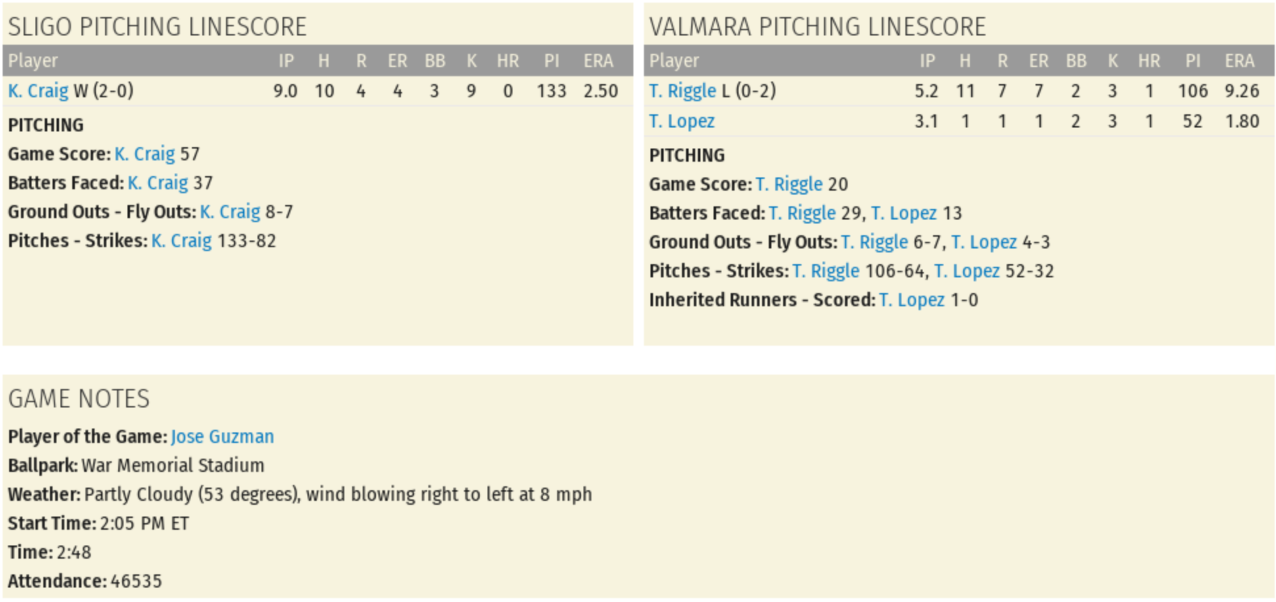Screen dimensions: 1276x602
Task: Open T. Riggle link in Valmara linescore row
Action: point(682,91)
